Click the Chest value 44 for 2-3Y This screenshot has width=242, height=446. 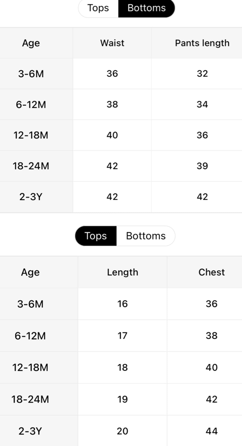(211, 431)
